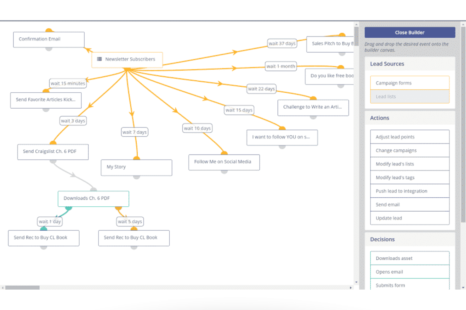Pick the Adjust lead points action
This screenshot has width=466, height=310.
410,137
